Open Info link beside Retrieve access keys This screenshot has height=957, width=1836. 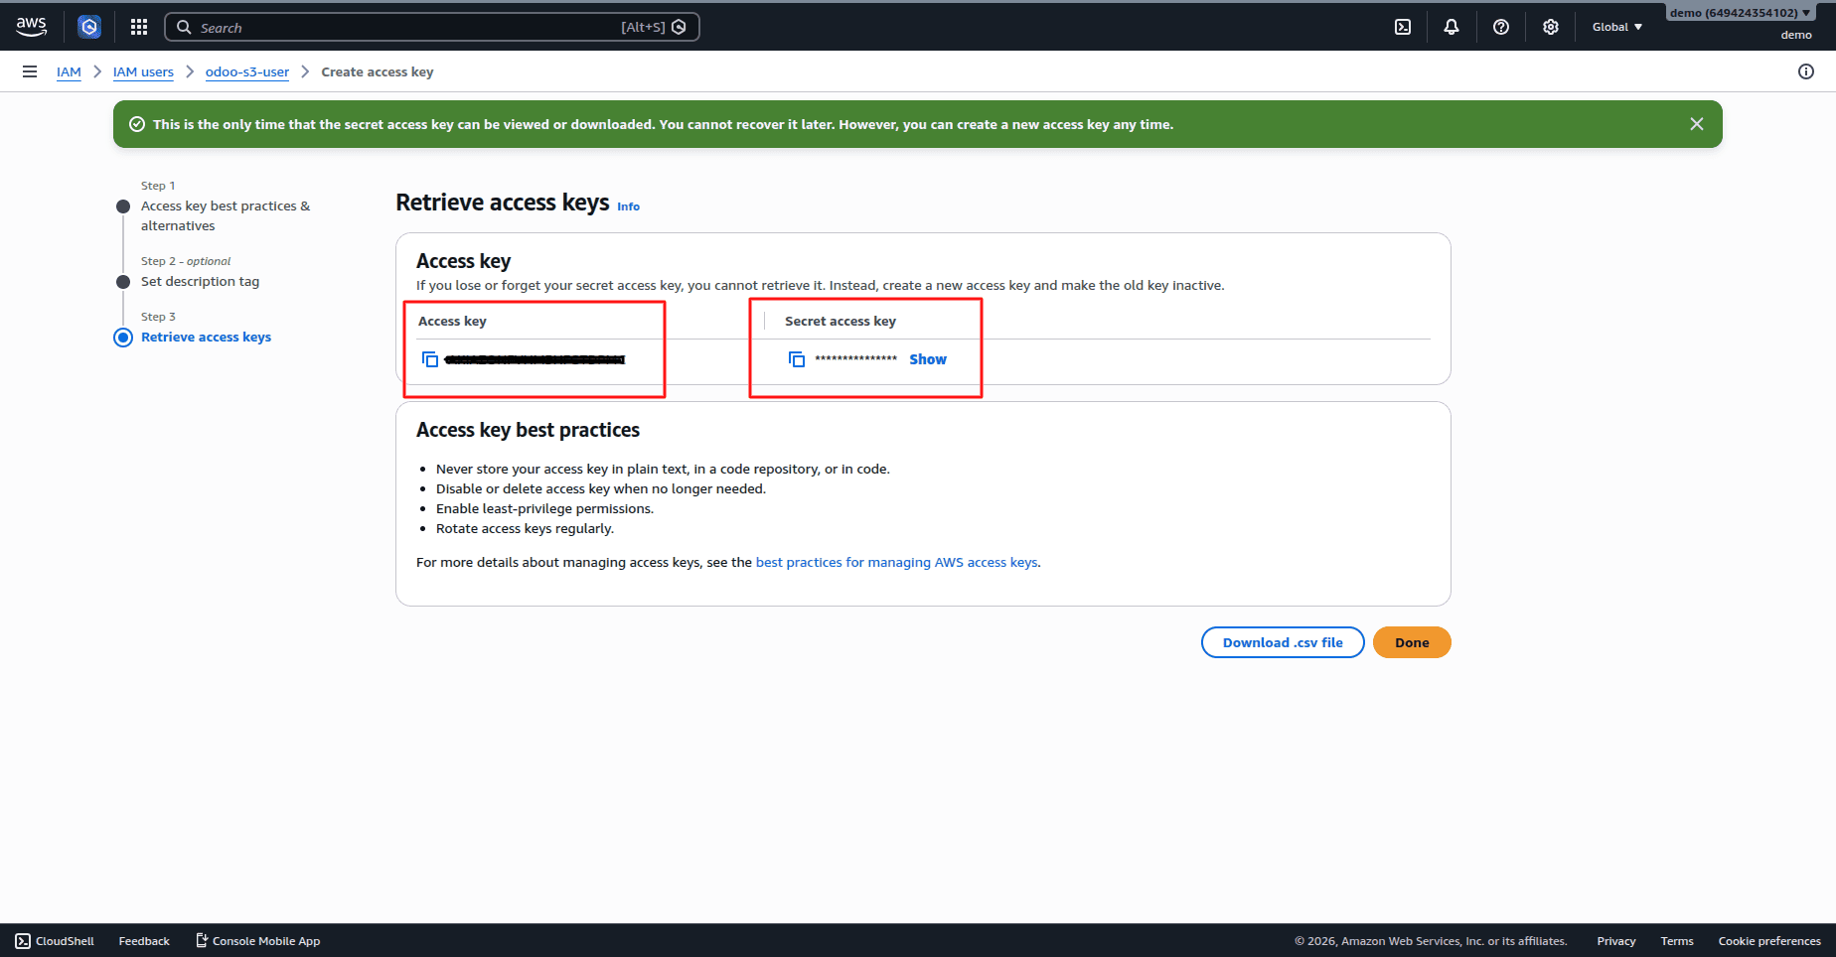point(628,206)
